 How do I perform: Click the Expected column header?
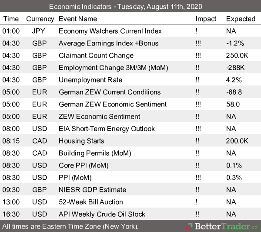[241, 19]
